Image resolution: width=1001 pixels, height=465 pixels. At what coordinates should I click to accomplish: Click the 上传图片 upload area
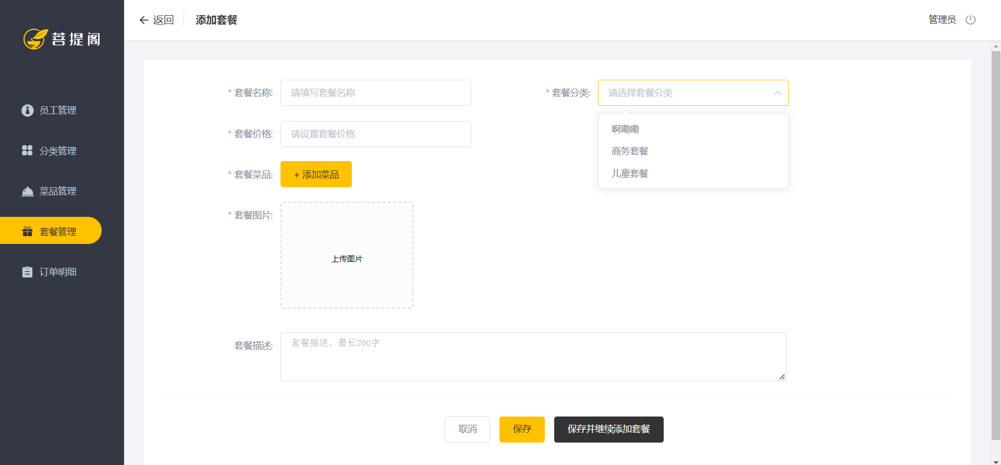click(347, 255)
